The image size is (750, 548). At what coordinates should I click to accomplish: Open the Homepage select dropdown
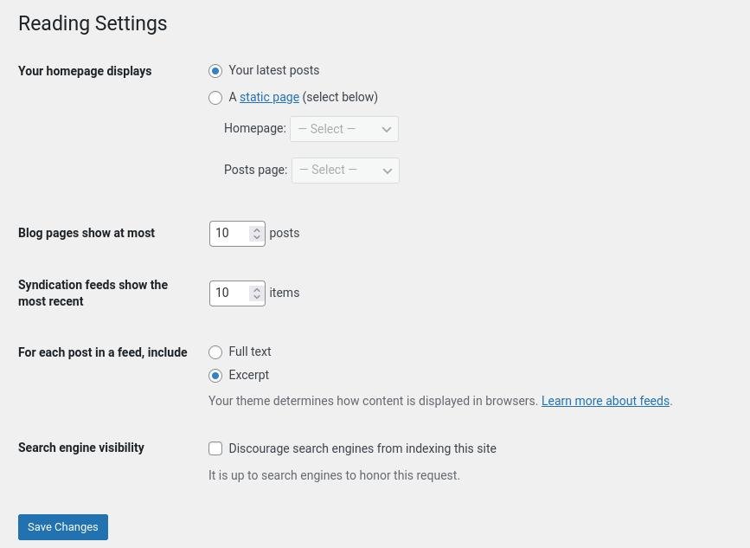tap(344, 129)
